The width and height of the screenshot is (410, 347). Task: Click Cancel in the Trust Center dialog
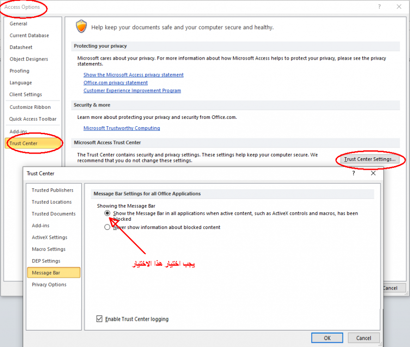pos(363,338)
